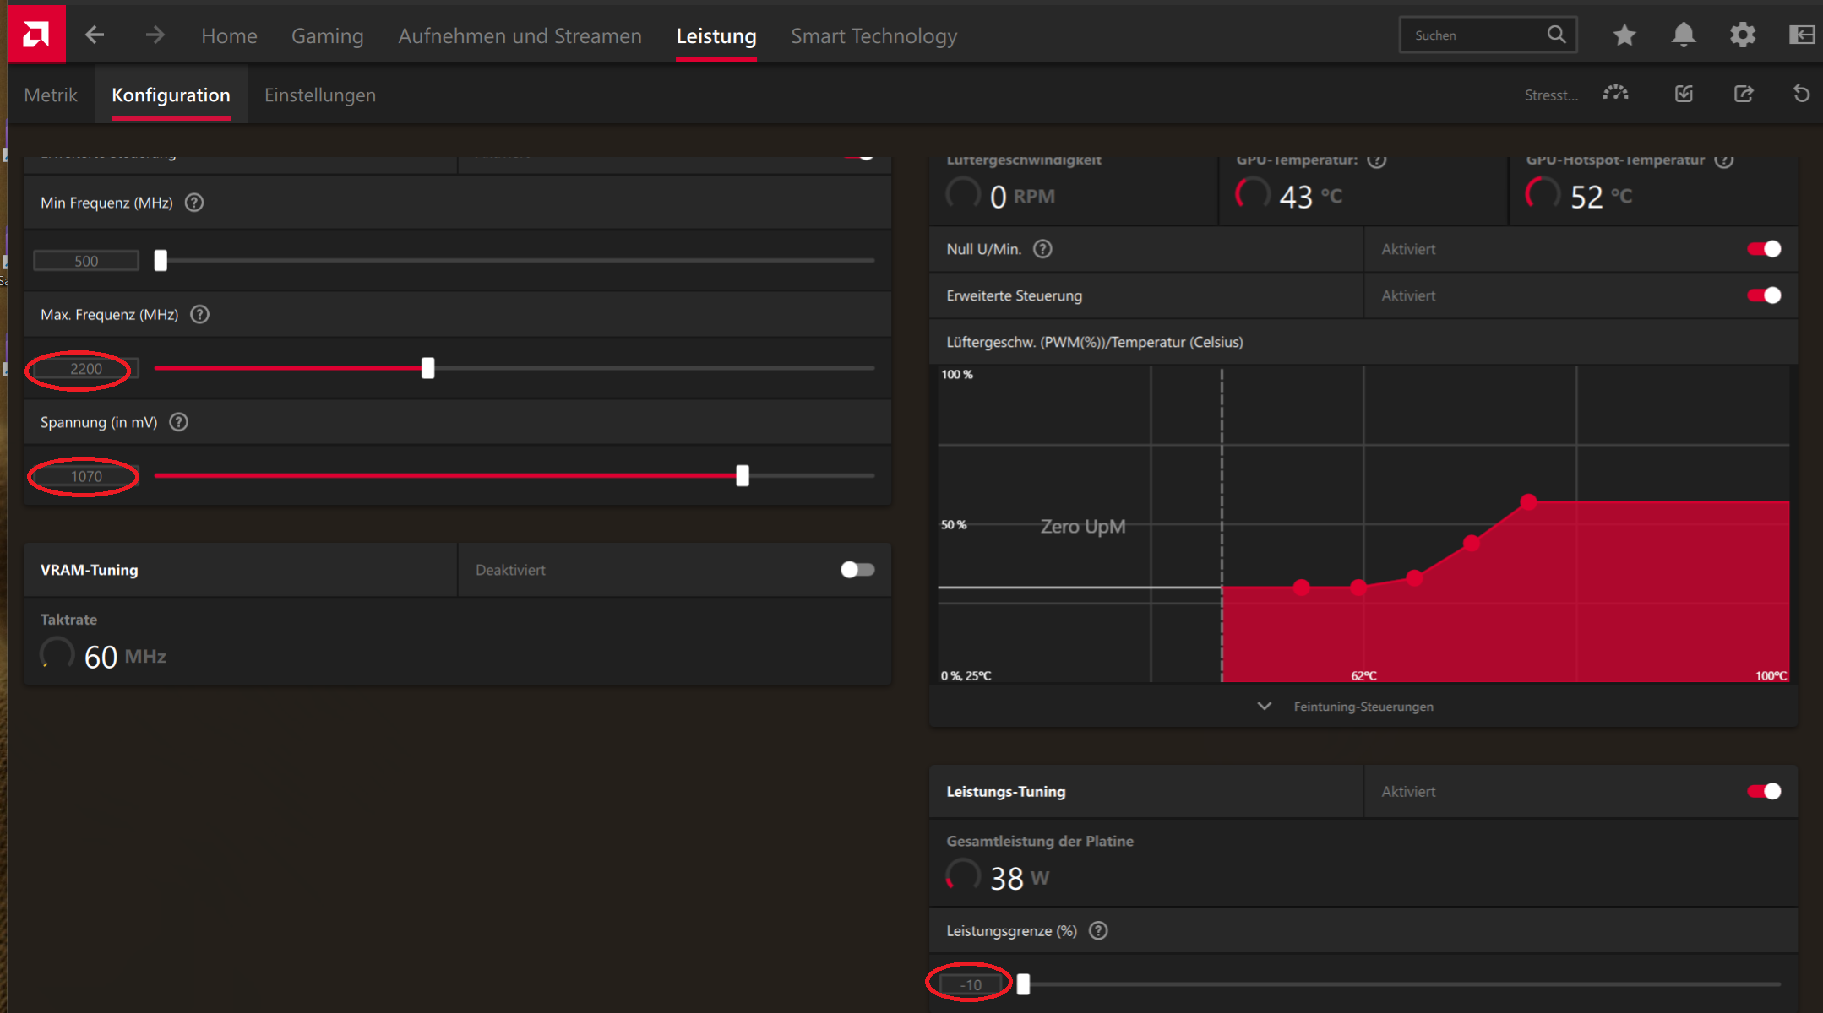Open the Einstellungen sub-tab
Screen dimensions: 1823x1013
tap(319, 95)
